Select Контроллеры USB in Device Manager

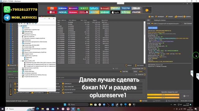tap(29, 47)
